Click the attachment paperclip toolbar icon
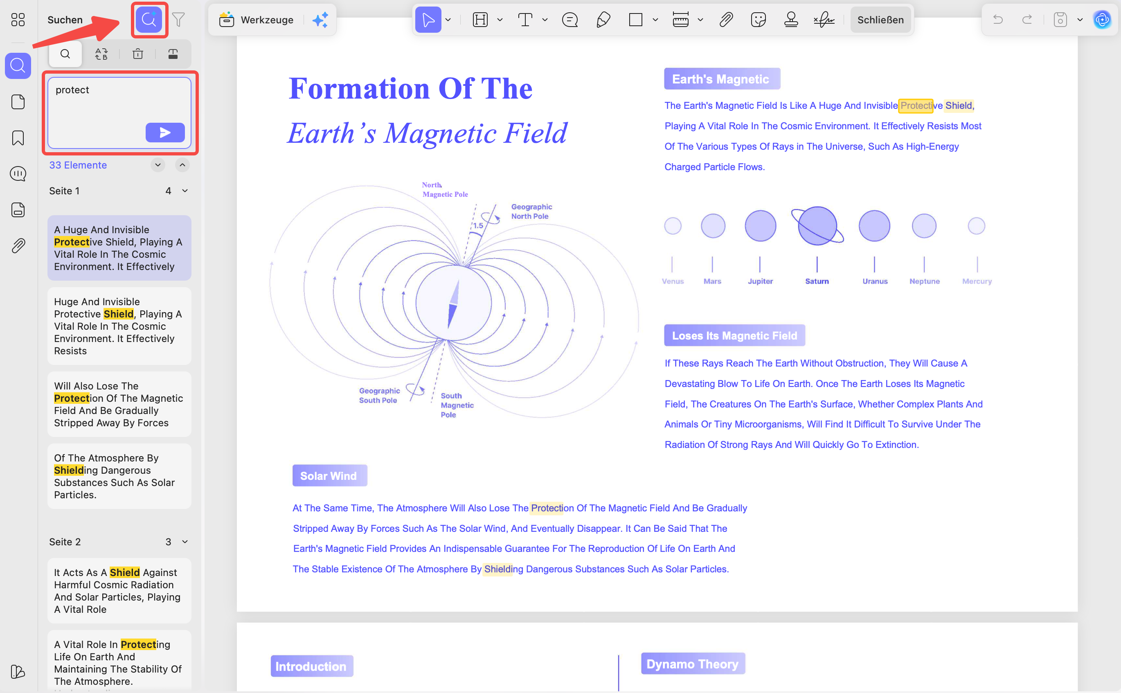The image size is (1121, 693). pyautogui.click(x=726, y=20)
